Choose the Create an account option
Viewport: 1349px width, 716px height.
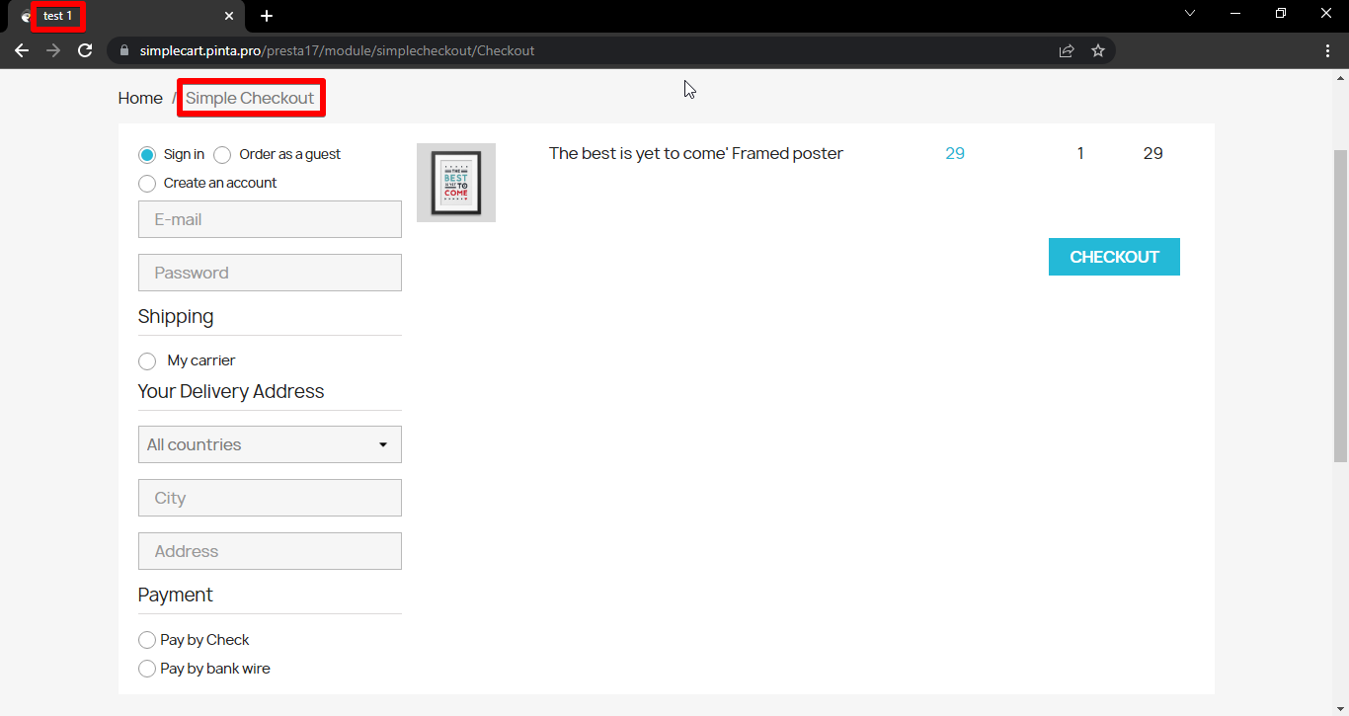(147, 184)
